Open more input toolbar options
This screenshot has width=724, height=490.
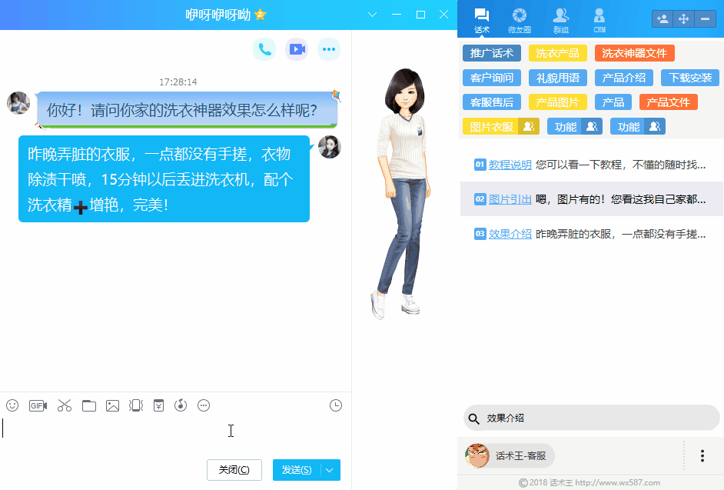click(204, 405)
